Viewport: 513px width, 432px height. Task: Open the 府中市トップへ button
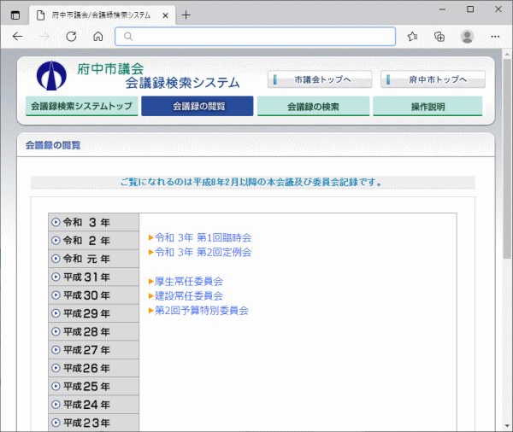pyautogui.click(x=433, y=79)
